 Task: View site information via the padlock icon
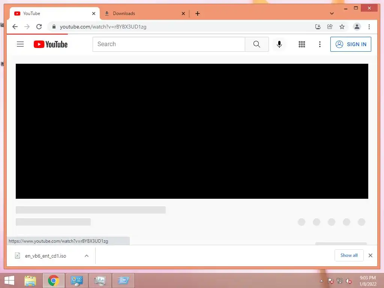[54, 27]
